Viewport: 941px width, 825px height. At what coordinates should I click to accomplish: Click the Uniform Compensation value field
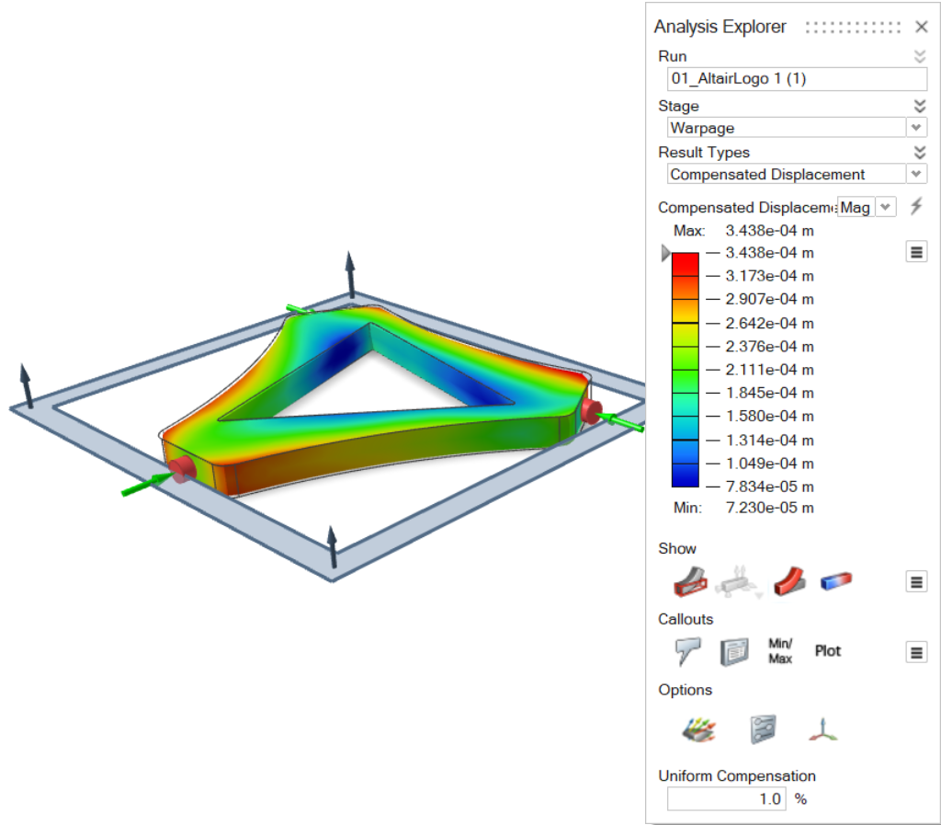(726, 799)
